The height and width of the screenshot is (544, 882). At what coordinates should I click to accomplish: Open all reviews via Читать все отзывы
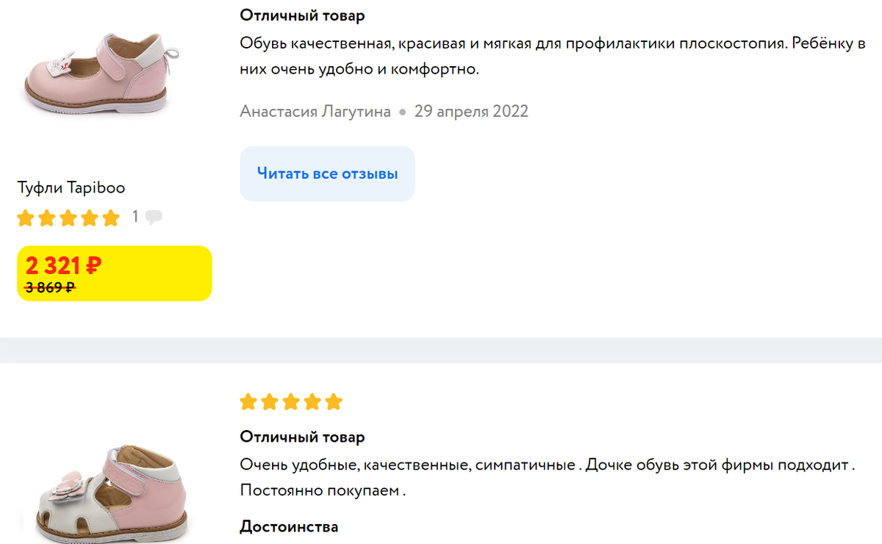[327, 173]
